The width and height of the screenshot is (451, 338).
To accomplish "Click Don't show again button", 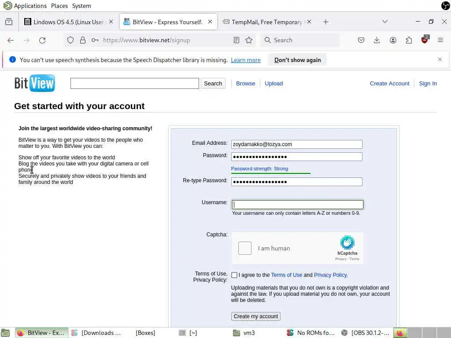I will pos(297,60).
